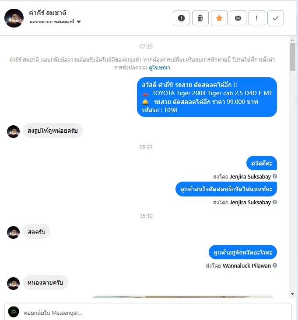Click the spam report icon button
This screenshot has height=320, width=298.
181,18
